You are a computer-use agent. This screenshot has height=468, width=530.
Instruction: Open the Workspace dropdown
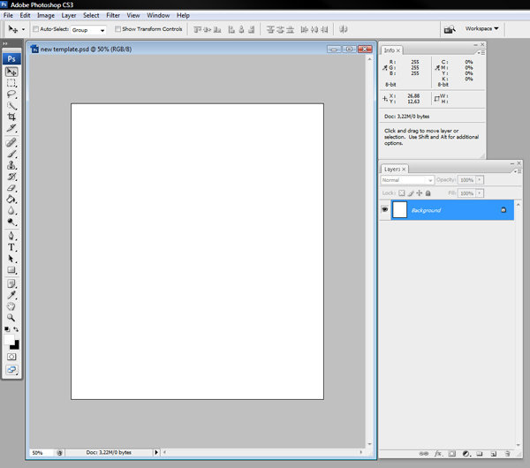(x=481, y=29)
